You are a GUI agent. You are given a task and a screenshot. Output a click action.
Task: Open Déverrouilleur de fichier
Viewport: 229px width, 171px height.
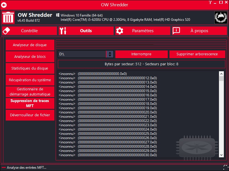click(x=30, y=115)
